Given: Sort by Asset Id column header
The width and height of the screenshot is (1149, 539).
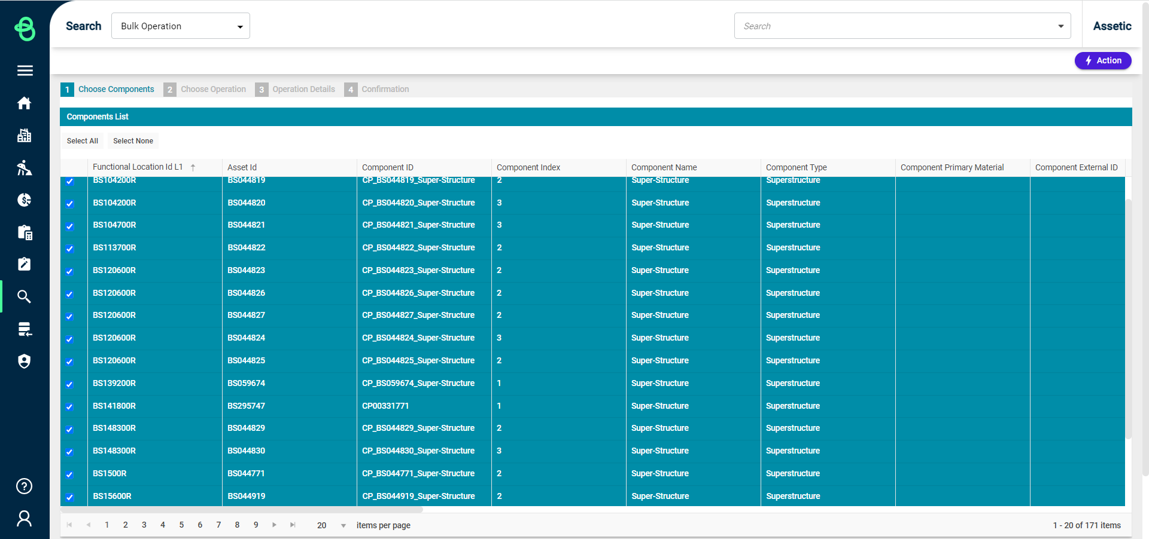Looking at the screenshot, I should (x=242, y=167).
